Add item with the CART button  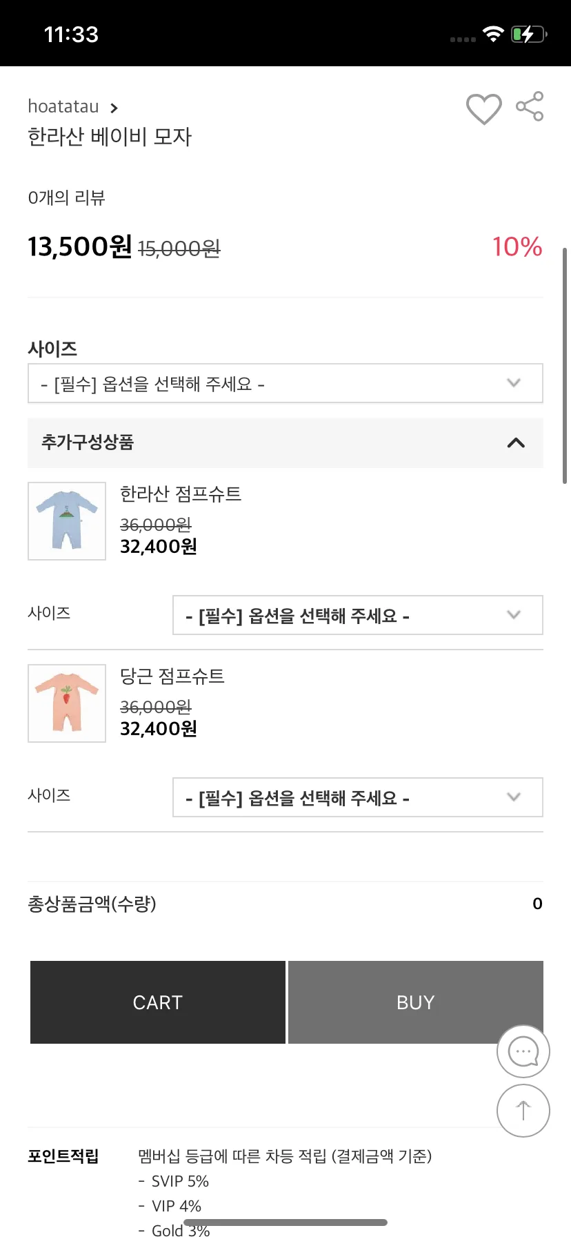158,1002
